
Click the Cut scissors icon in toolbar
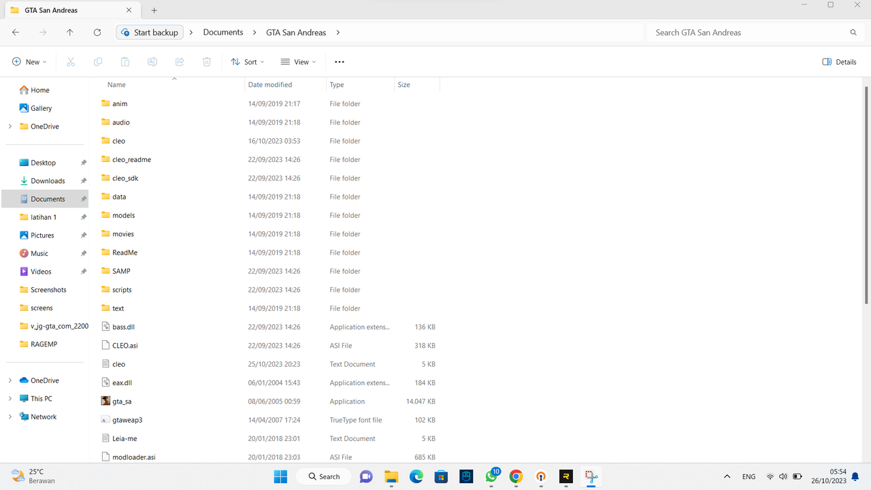point(71,62)
